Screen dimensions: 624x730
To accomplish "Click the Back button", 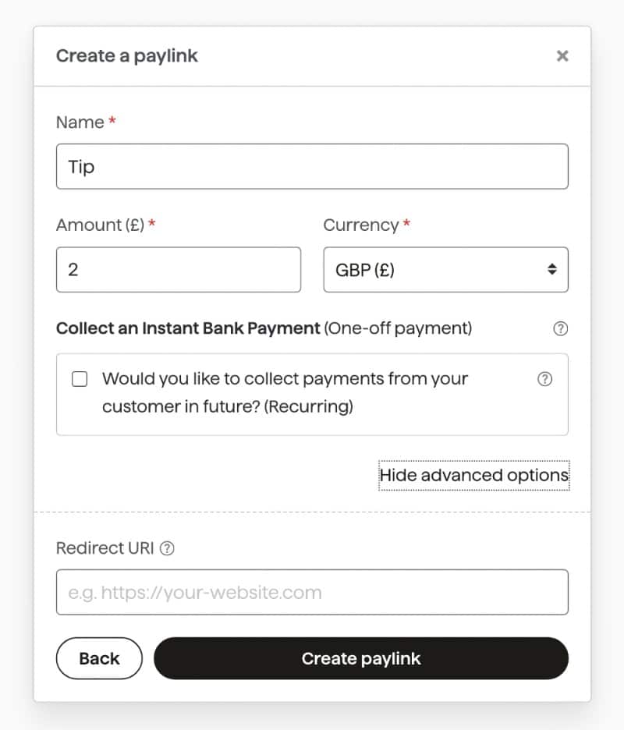I will (x=99, y=657).
